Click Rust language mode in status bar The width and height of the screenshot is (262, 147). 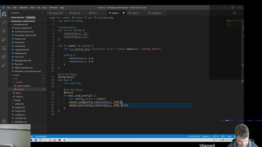[x=229, y=136]
